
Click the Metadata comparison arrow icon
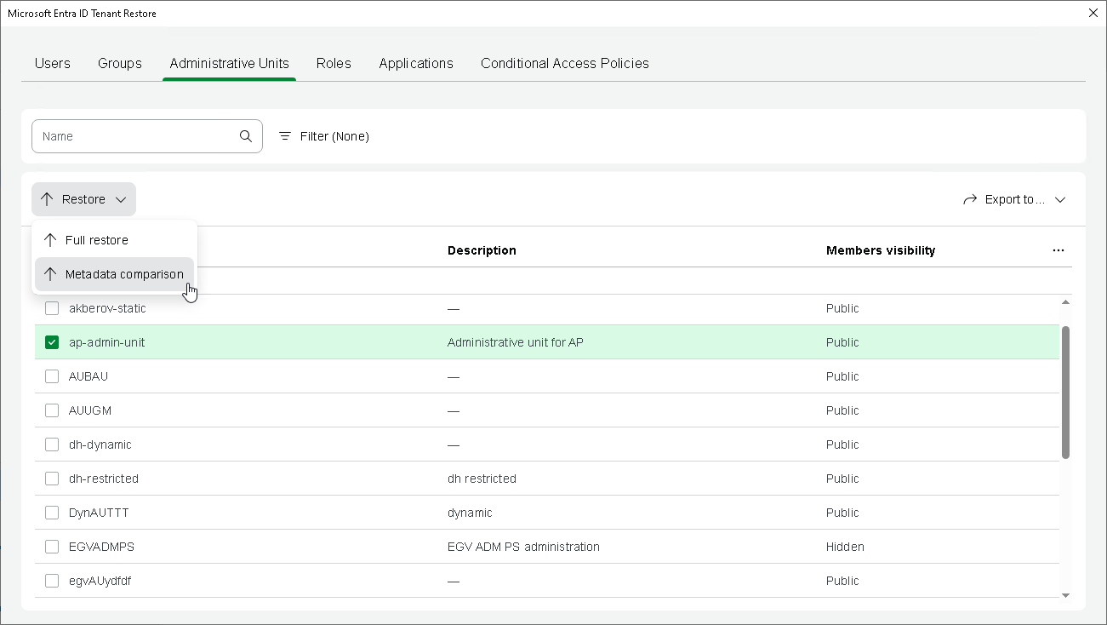pos(50,274)
